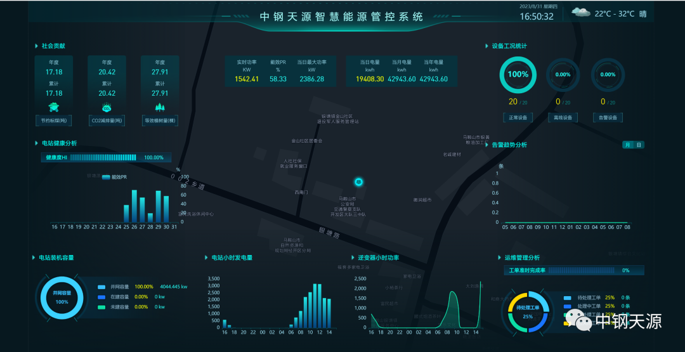Click the 金山社区居委会 map label
The width and height of the screenshot is (685, 352).
pos(307,141)
